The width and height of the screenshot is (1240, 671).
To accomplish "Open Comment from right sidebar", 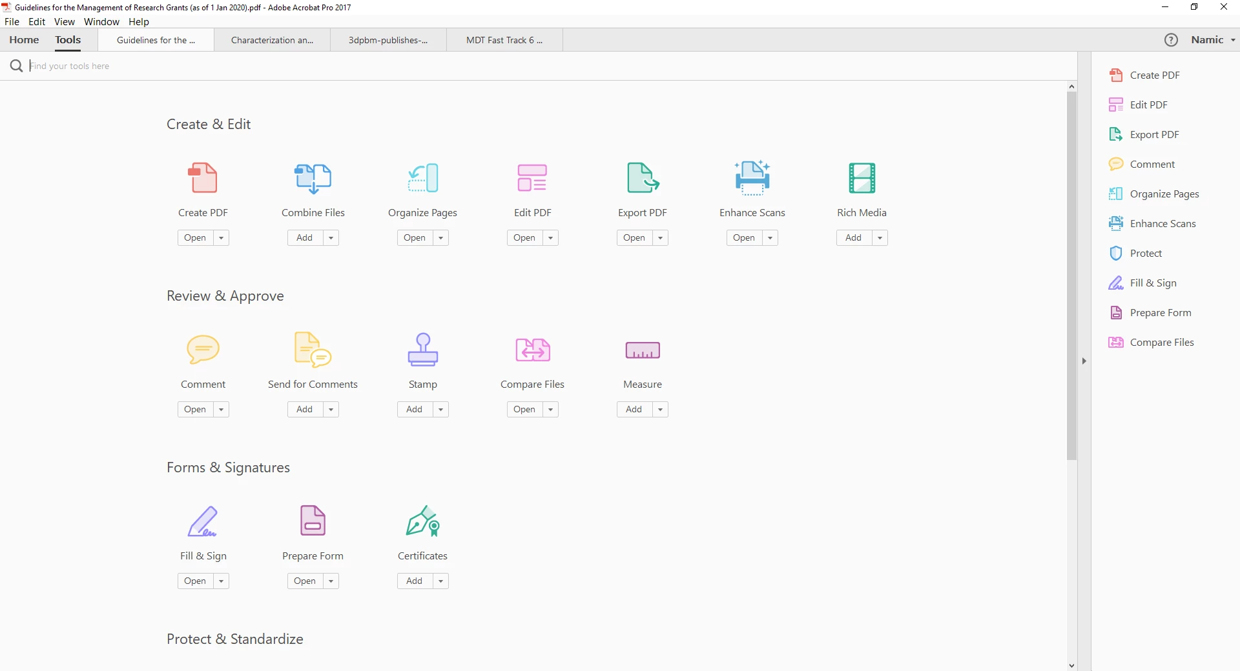I will [1142, 164].
